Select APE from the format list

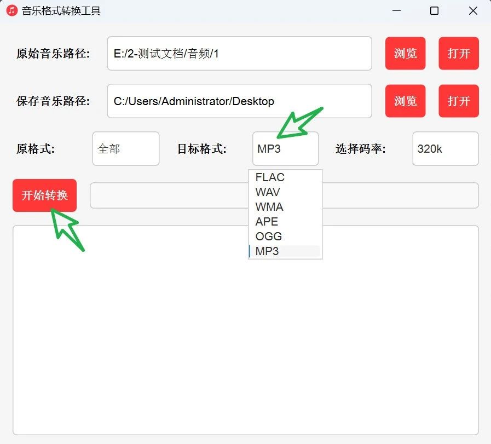point(285,221)
